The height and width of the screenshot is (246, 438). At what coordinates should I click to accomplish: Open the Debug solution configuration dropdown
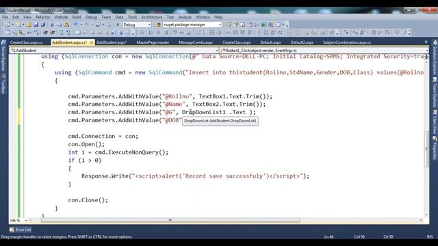137,25
